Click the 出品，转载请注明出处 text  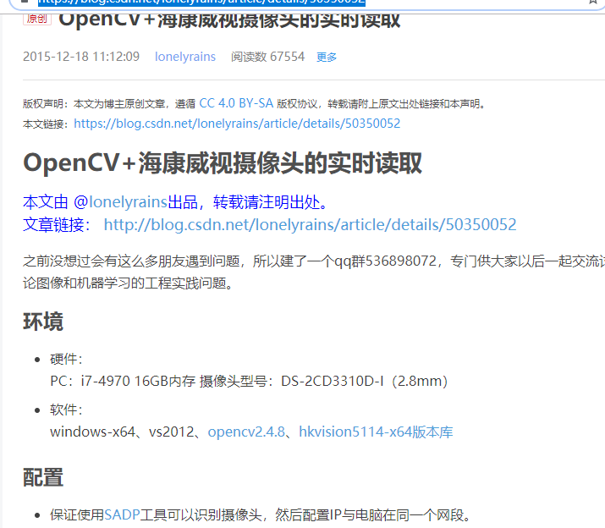[x=247, y=202]
